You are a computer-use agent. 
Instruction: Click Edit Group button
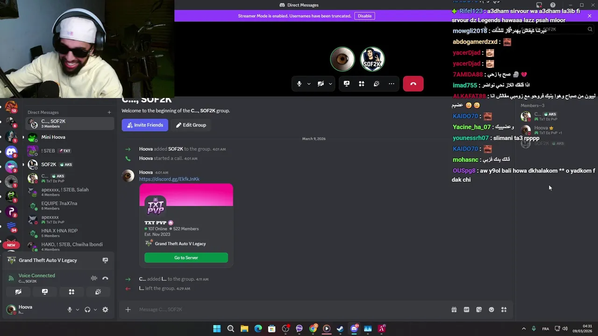tap(191, 125)
